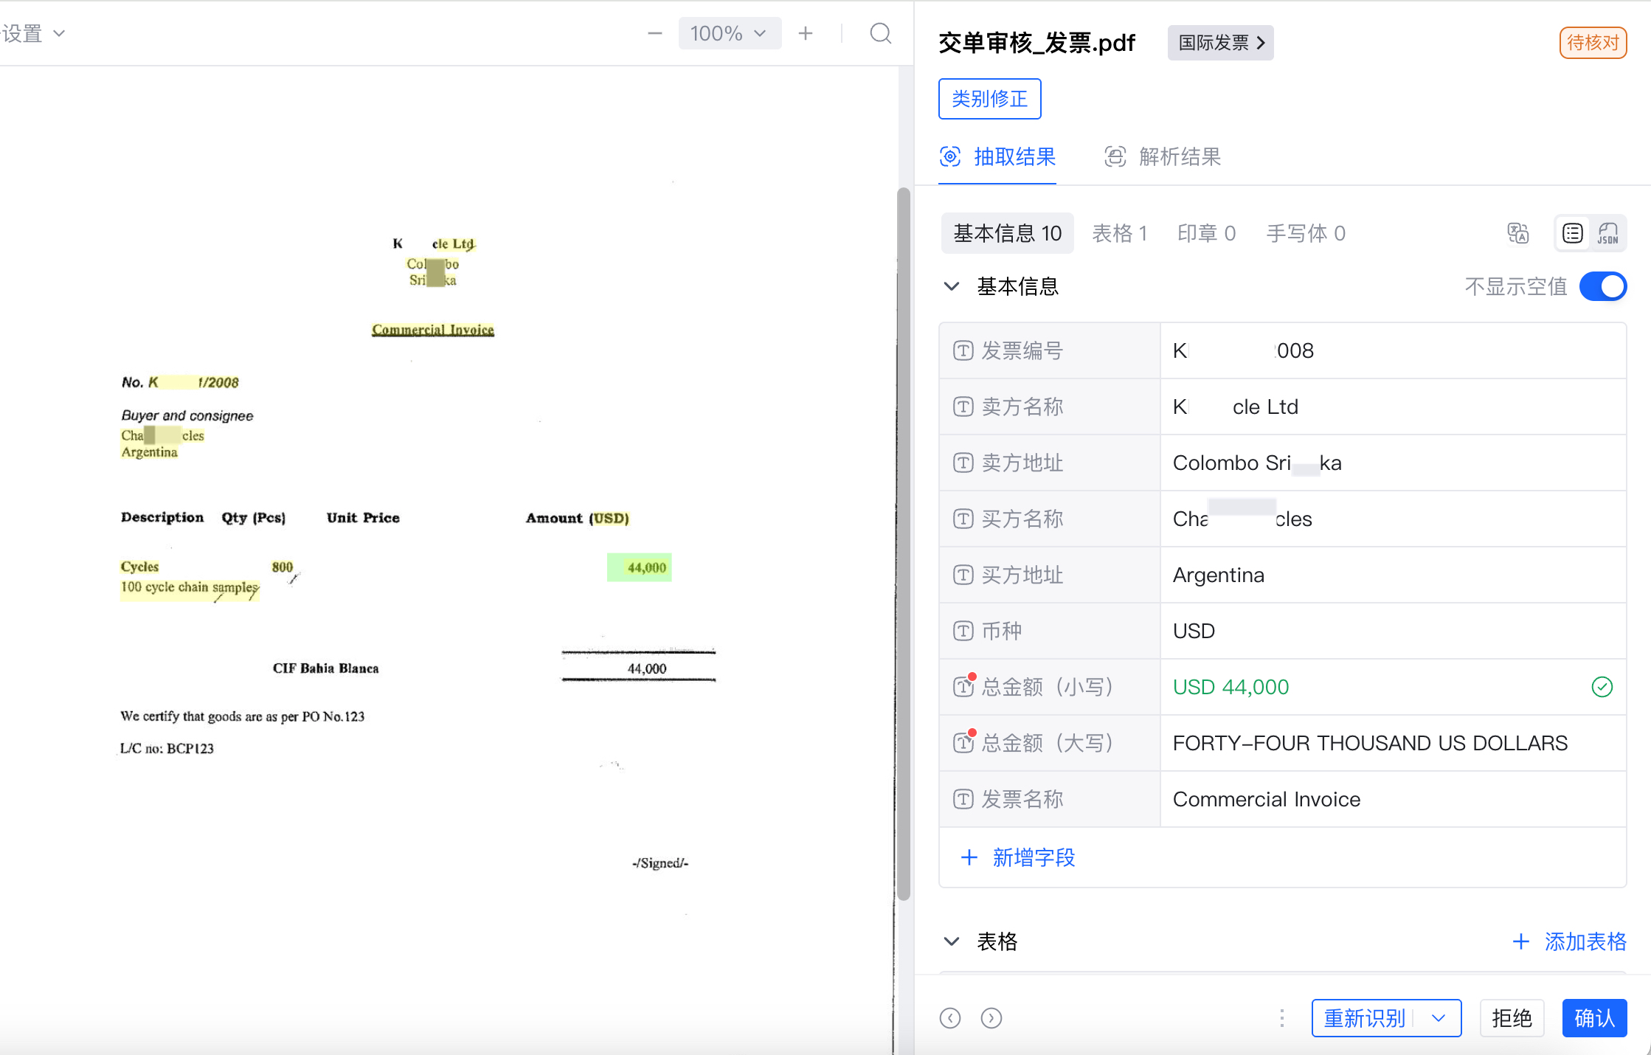Click the 币种 value field USD

pos(1194,631)
